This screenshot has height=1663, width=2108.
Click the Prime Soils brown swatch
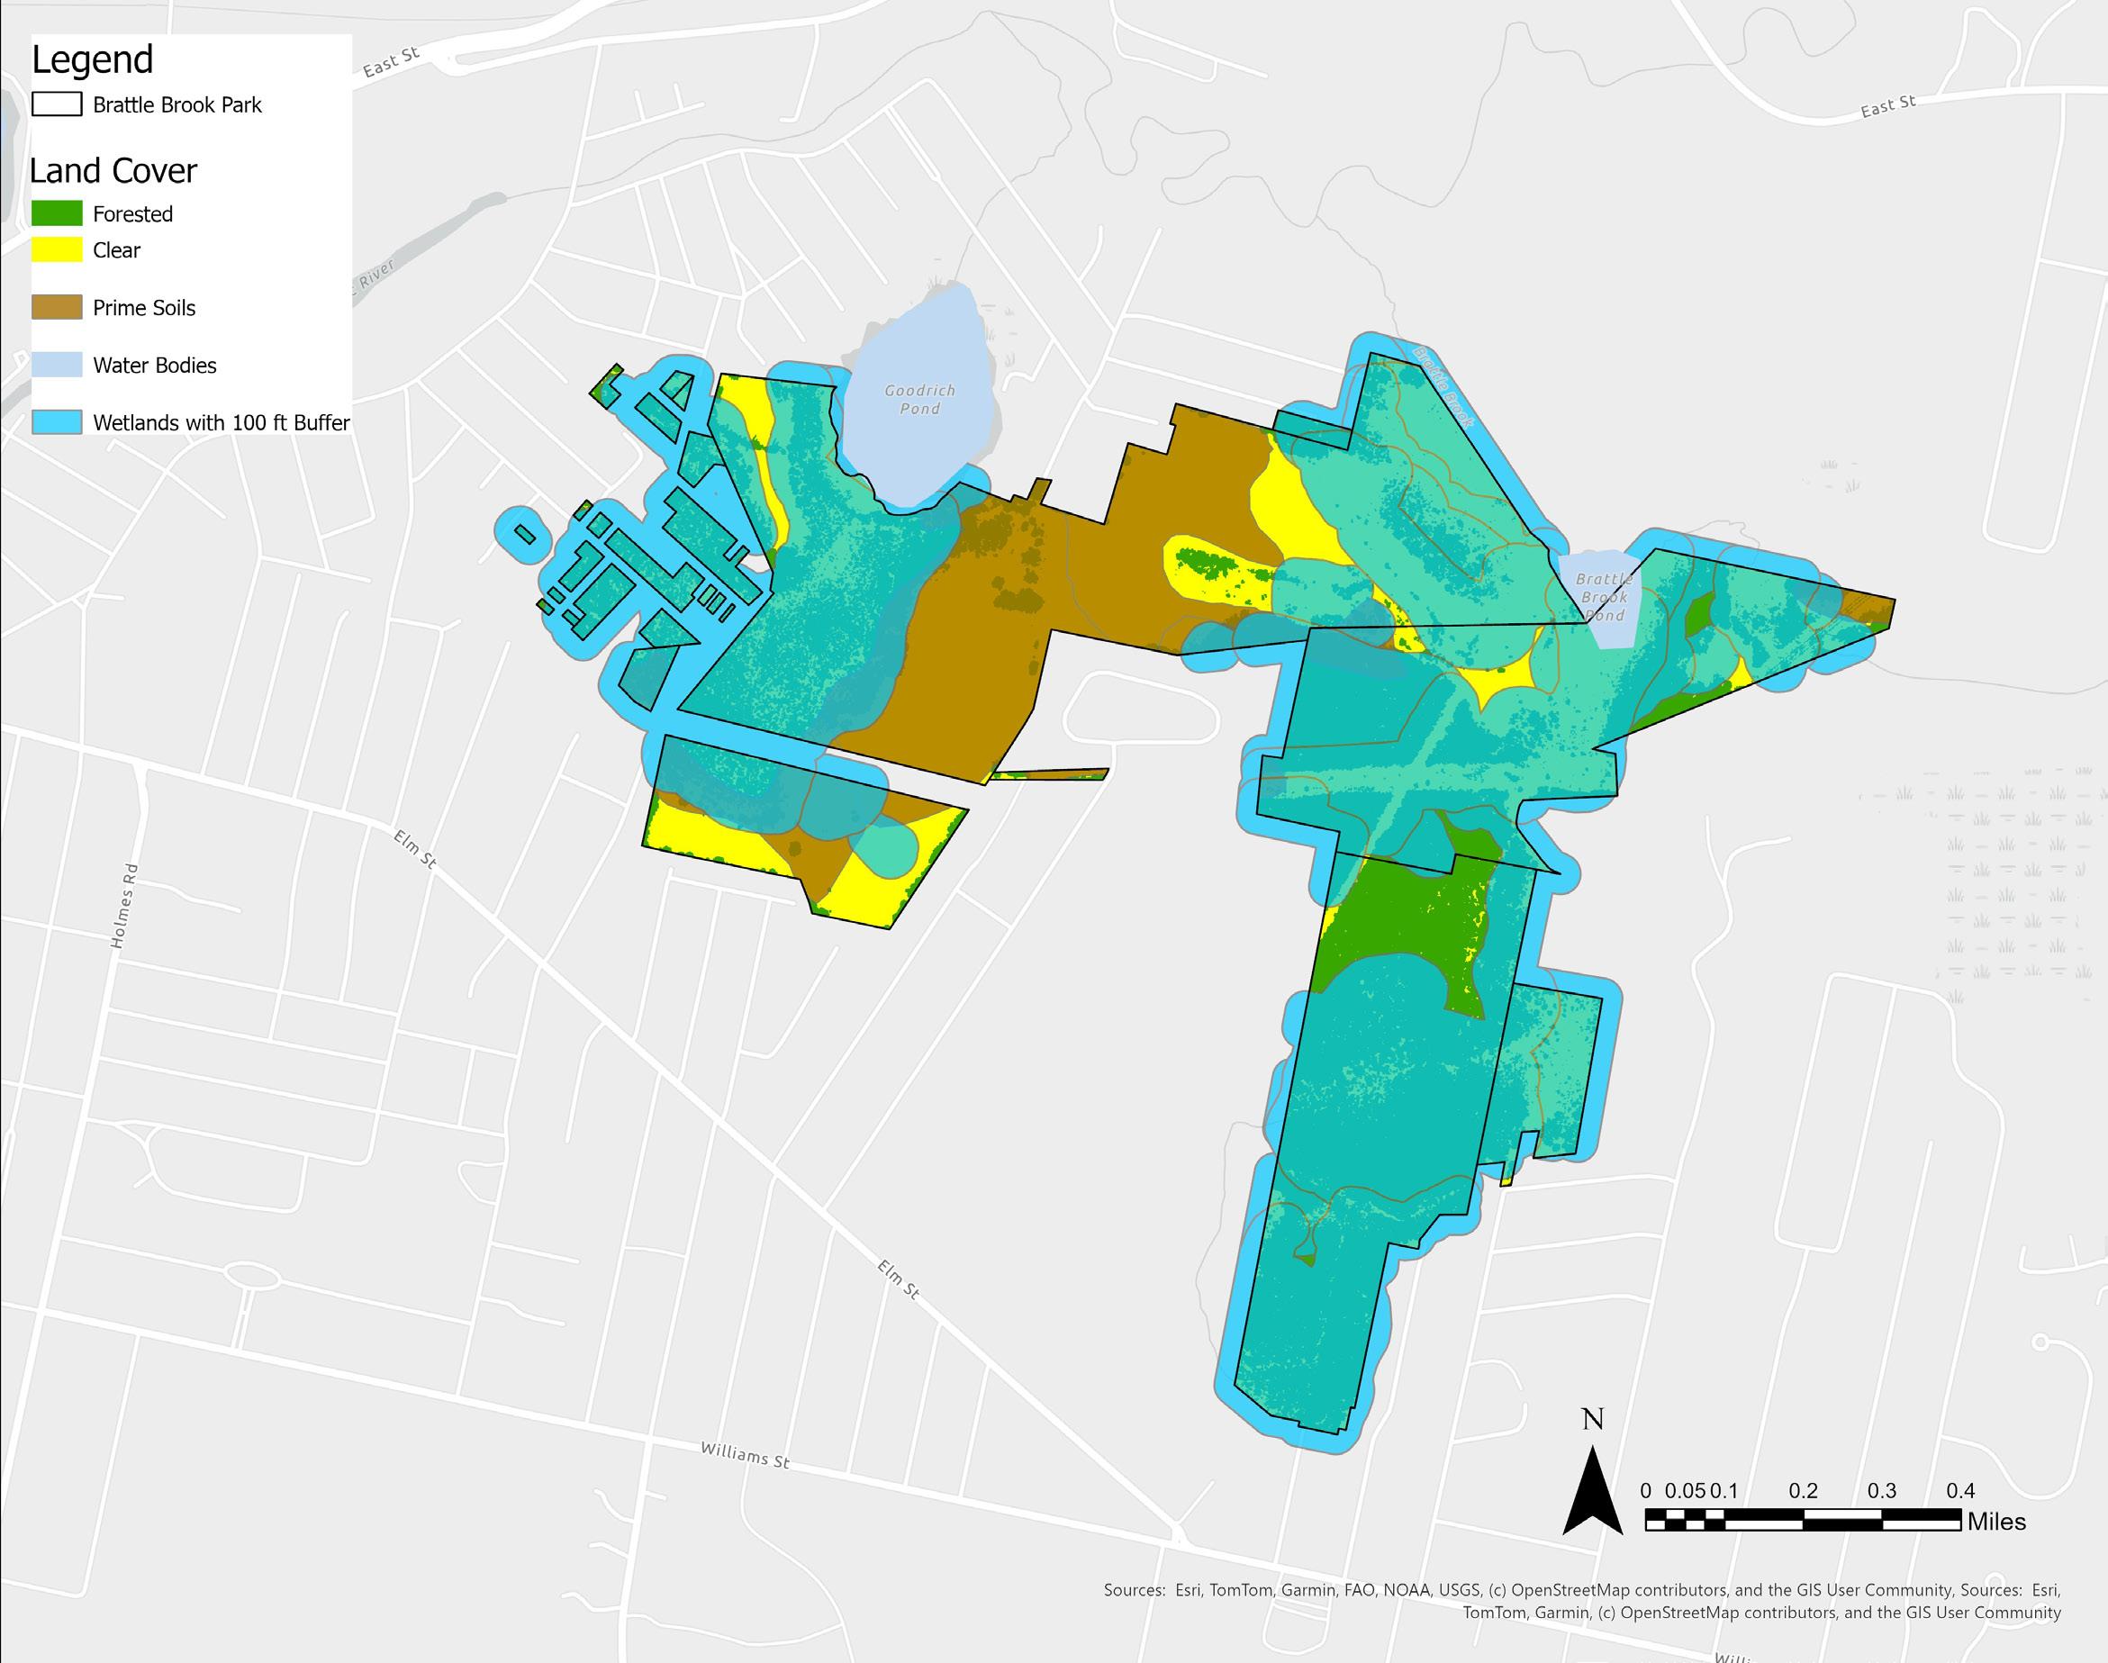(x=57, y=308)
